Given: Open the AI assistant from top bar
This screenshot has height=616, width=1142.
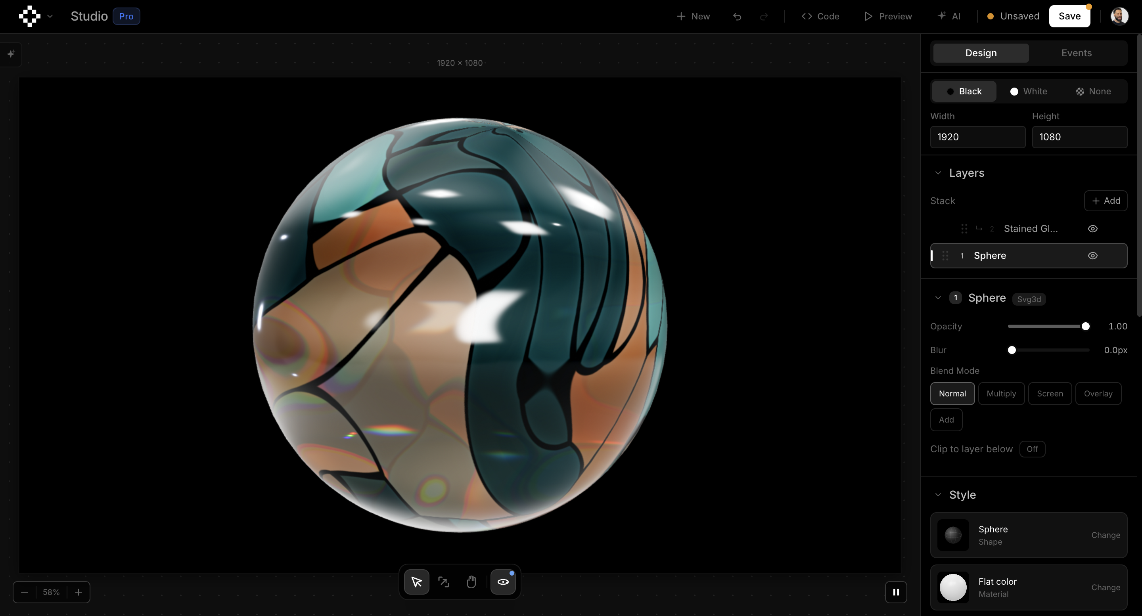Looking at the screenshot, I should tap(948, 16).
